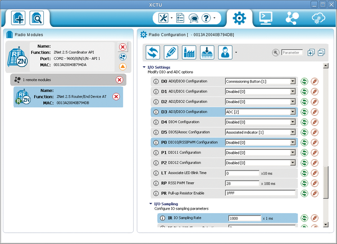Write the LT Associate LED Blink Time

[315, 173]
